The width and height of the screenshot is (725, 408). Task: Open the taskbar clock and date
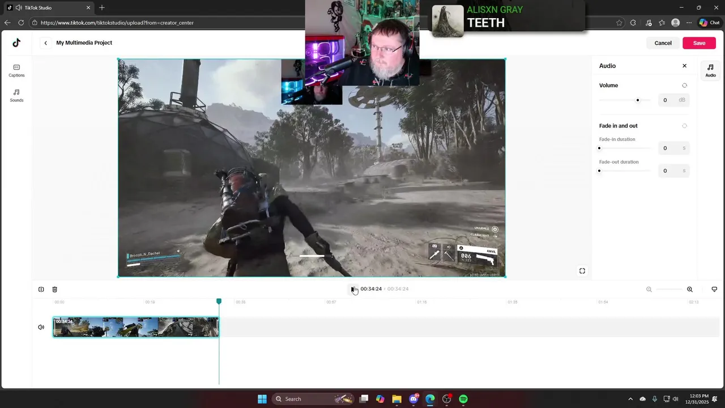click(x=700, y=399)
